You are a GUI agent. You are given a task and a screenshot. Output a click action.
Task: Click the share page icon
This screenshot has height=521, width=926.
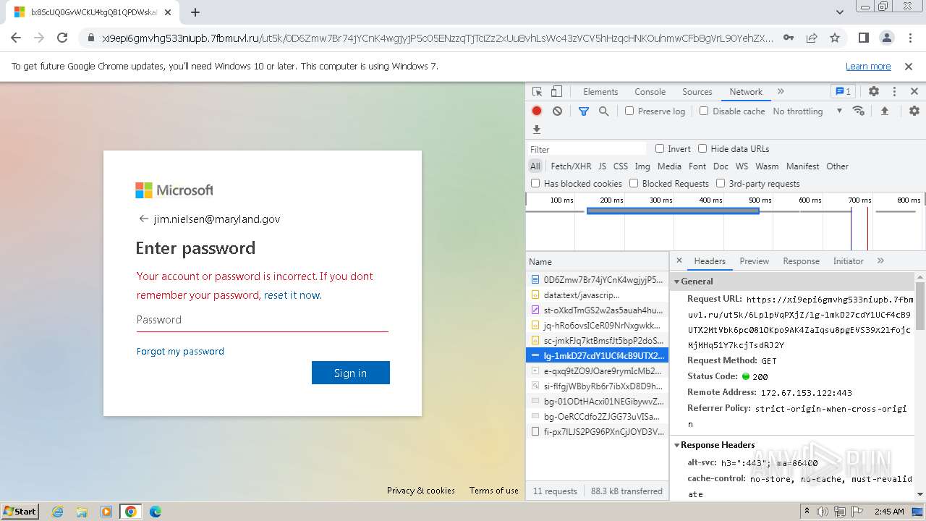[812, 38]
